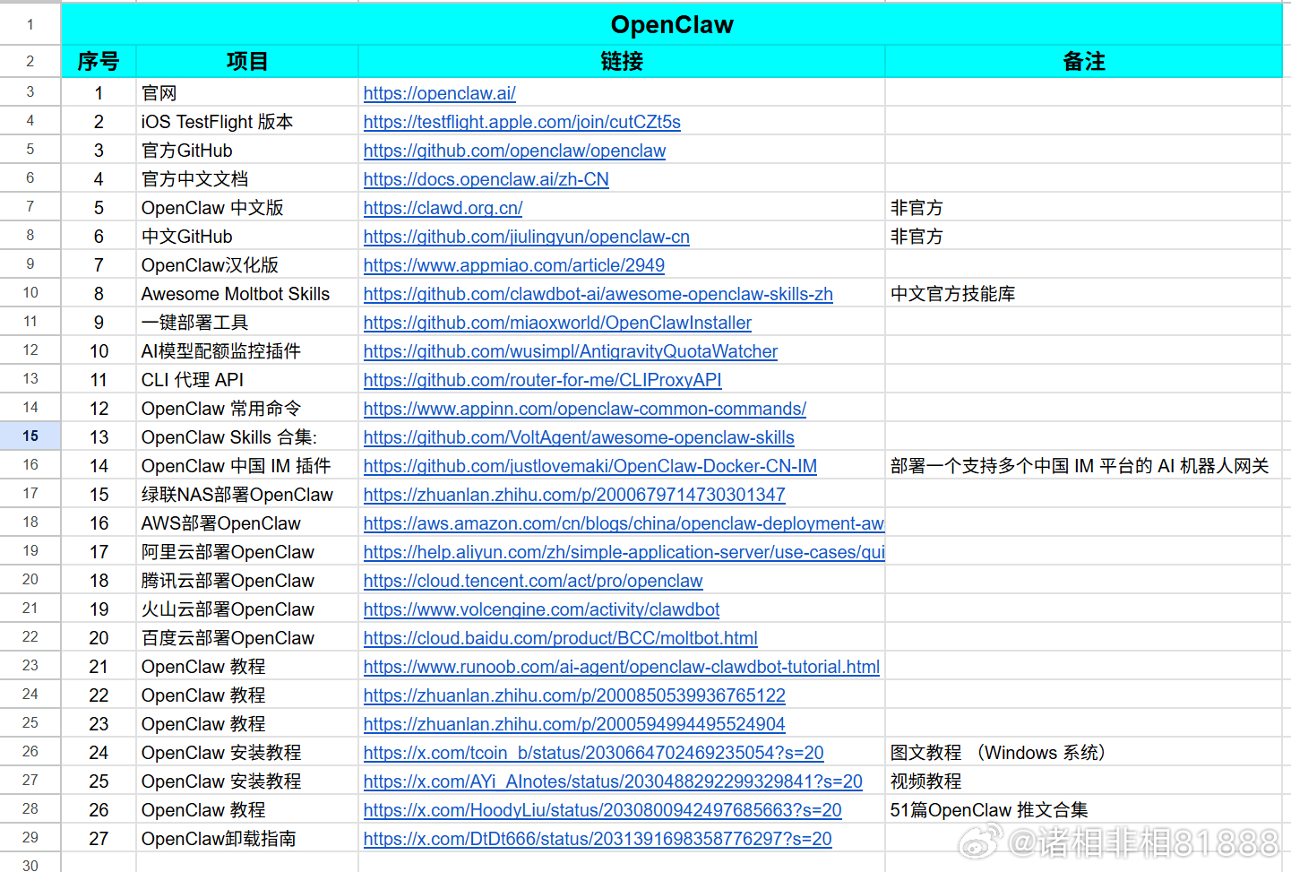This screenshot has width=1291, height=872.
Task: Open the zhihu link ending in 2000850539936765122
Action: 574,695
